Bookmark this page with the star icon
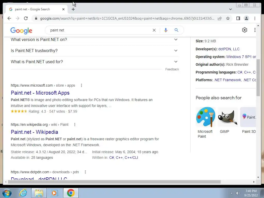 [x=228, y=18]
